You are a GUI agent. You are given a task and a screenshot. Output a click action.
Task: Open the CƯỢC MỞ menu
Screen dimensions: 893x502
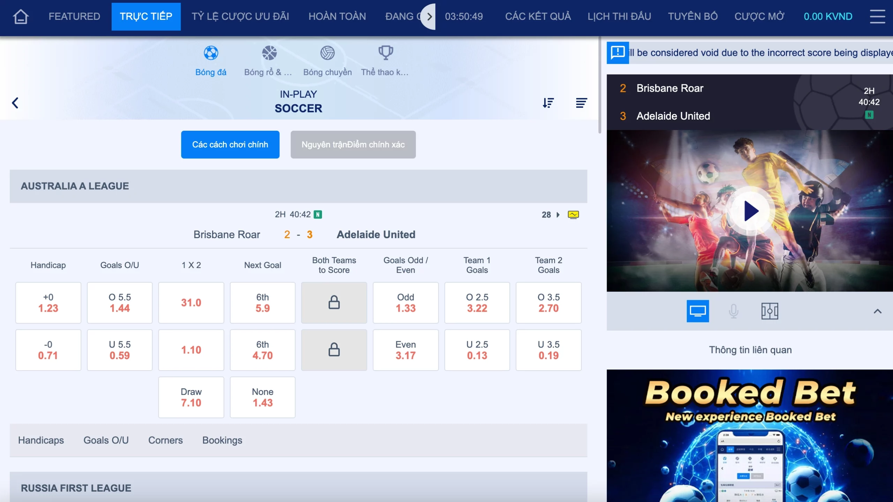coord(759,16)
